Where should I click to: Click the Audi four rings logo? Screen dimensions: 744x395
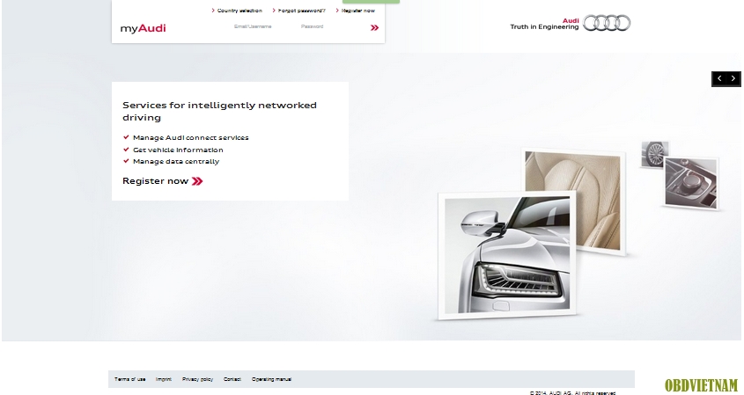coord(608,24)
